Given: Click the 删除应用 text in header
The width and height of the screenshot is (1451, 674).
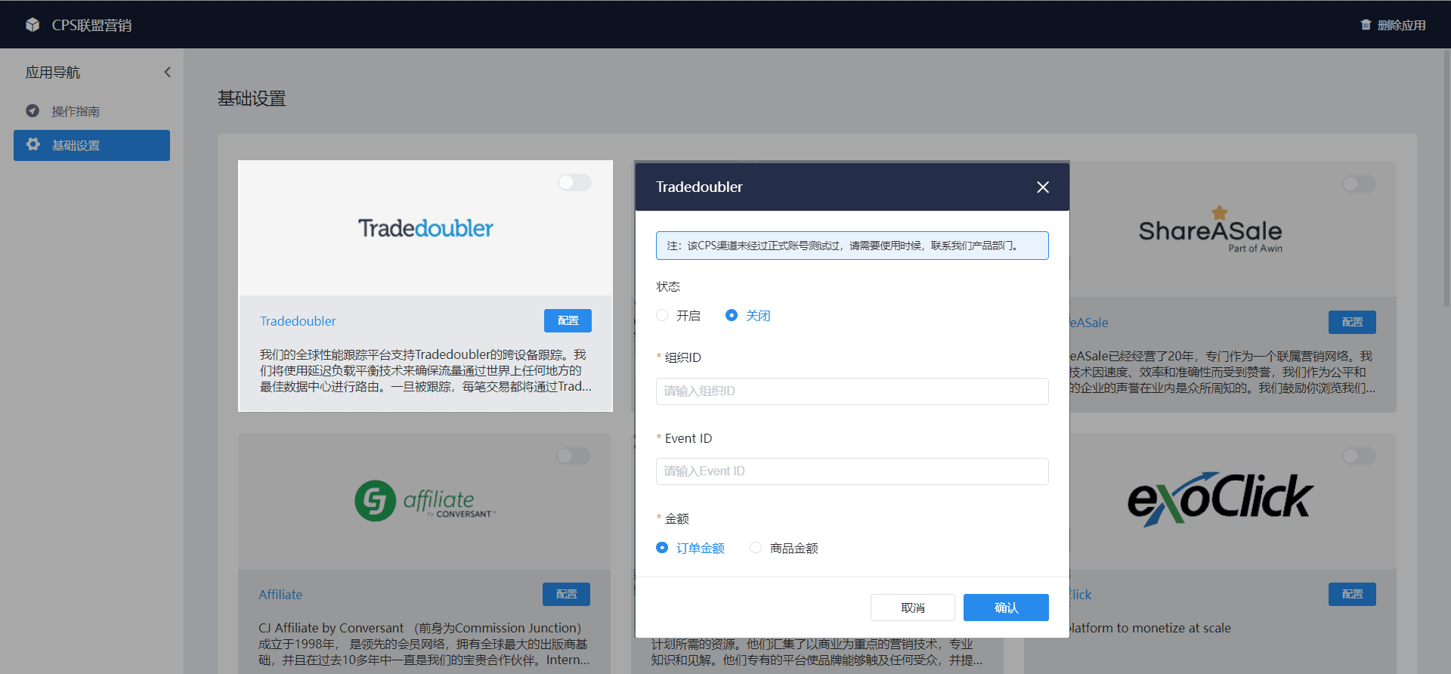Looking at the screenshot, I should [1401, 25].
